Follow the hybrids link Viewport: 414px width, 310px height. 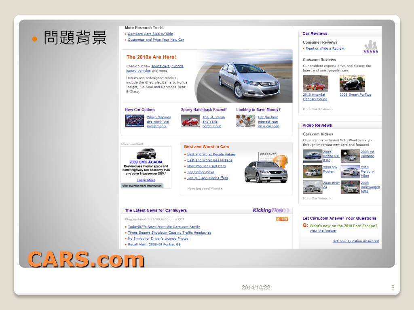click(177, 66)
